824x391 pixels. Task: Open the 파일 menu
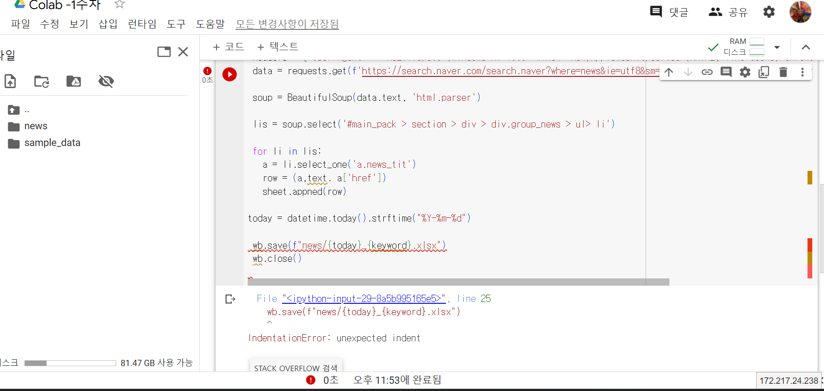20,24
